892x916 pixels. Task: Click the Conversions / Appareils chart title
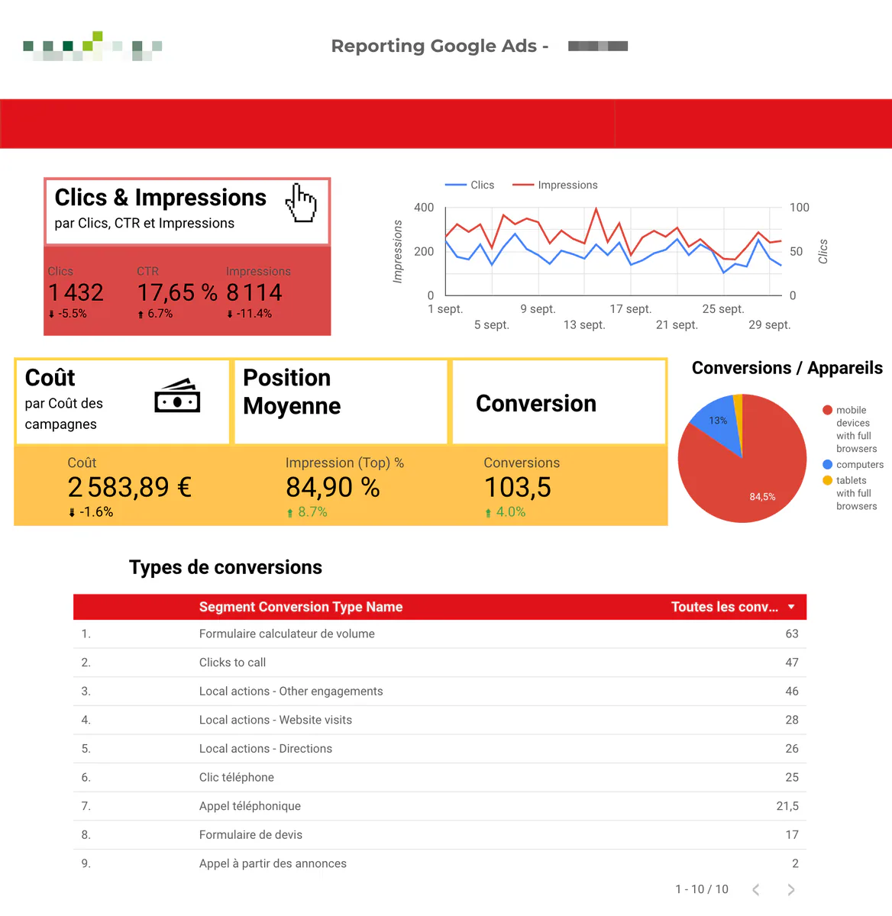(787, 368)
